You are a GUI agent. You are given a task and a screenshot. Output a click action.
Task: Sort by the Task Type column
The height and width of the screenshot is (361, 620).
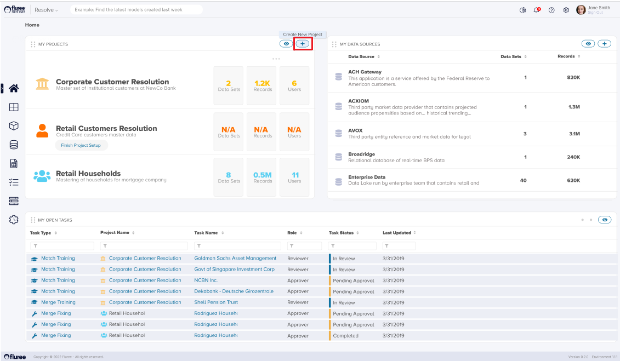coord(43,233)
